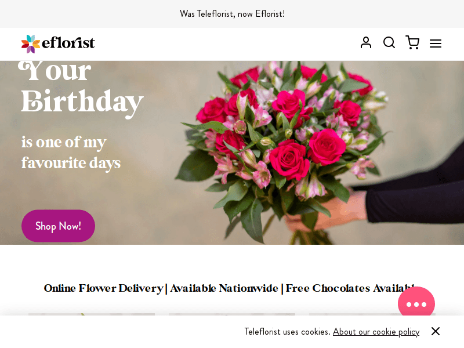Open the About our cookie policy link
The image size is (464, 348).
[x=376, y=332]
